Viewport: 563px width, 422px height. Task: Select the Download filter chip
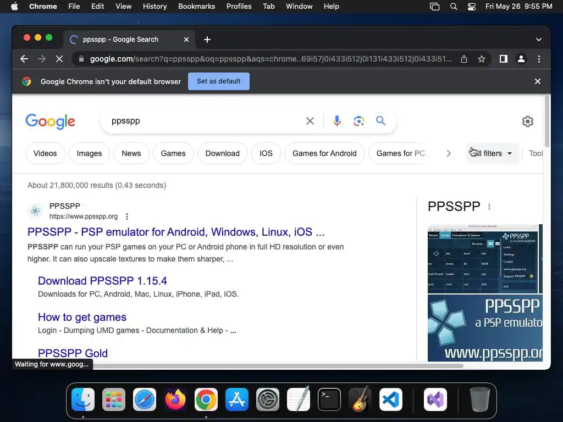222,154
